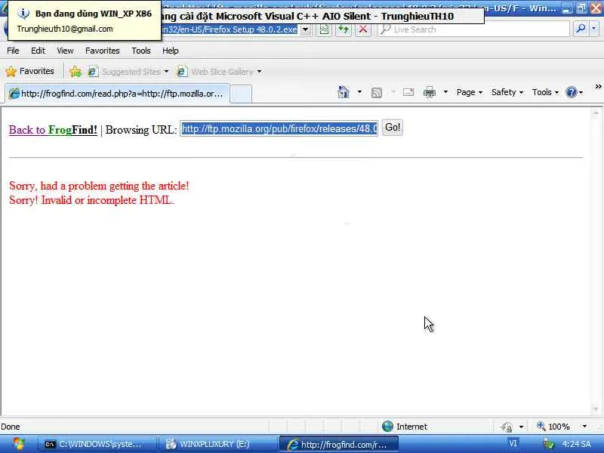Click the Refresh icon in address bar

click(344, 29)
